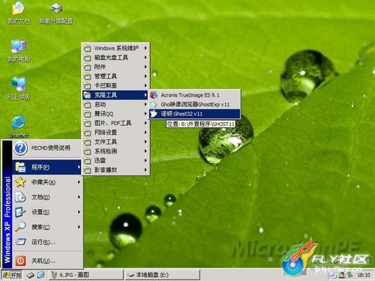The image size is (375, 281).
Task: Open the 我的电脑 desktop icon
Action: click(x=18, y=50)
